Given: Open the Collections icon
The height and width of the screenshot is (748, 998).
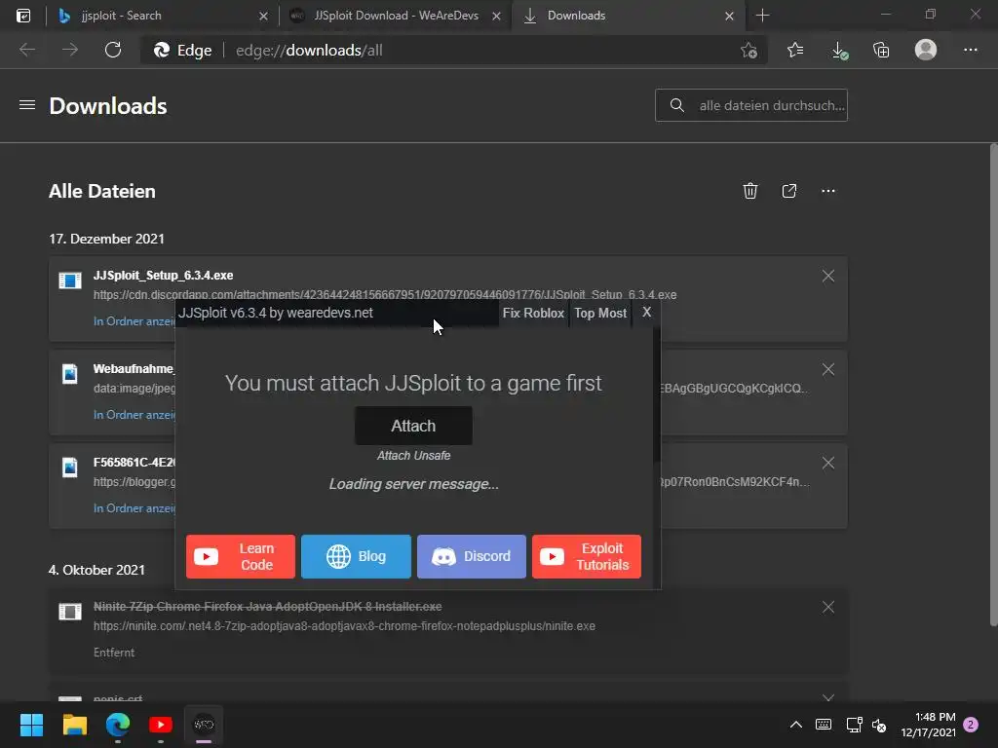Looking at the screenshot, I should [x=881, y=50].
